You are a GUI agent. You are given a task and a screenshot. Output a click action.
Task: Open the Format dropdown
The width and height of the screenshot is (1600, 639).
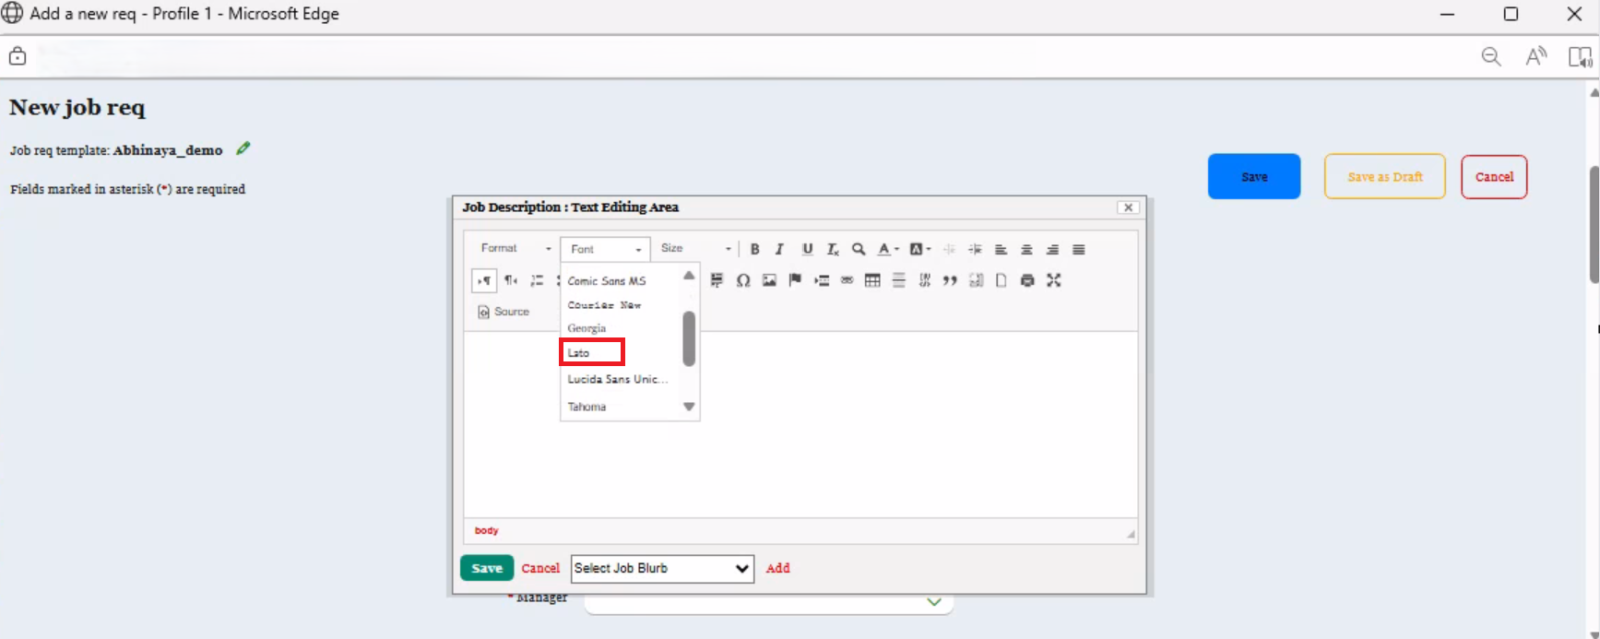(x=515, y=248)
